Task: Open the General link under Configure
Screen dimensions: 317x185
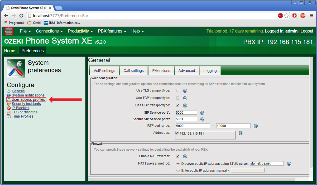Action: coord(18,91)
